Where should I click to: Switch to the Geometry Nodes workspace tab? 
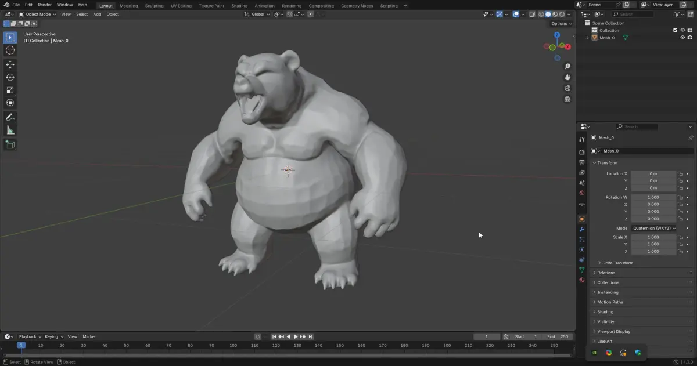pos(357,5)
